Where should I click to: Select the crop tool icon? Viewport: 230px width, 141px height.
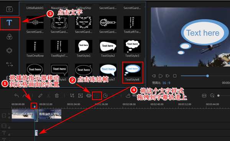[72, 95]
